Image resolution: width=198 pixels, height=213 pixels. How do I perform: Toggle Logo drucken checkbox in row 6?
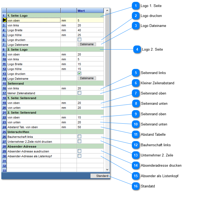[x=79, y=40]
